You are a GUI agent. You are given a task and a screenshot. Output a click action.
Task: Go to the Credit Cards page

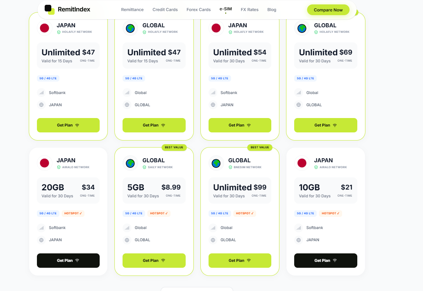pyautogui.click(x=165, y=10)
